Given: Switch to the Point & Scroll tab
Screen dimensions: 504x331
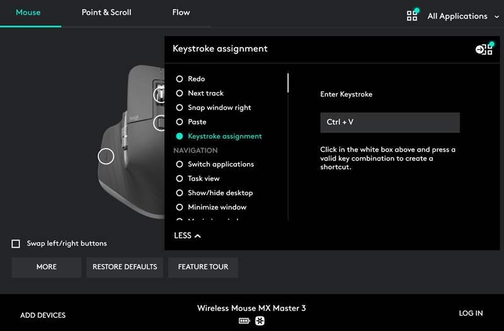Looking at the screenshot, I should click(106, 12).
